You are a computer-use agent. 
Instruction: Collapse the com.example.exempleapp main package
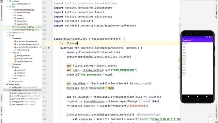10,10
